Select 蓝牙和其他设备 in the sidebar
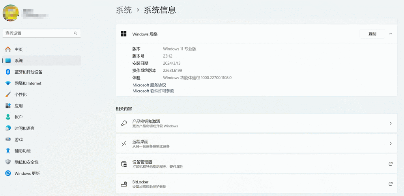The height and width of the screenshot is (196, 404). (41, 72)
